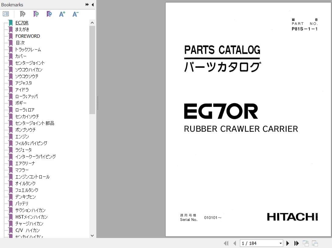Select the カバー bookmark

tap(21, 56)
